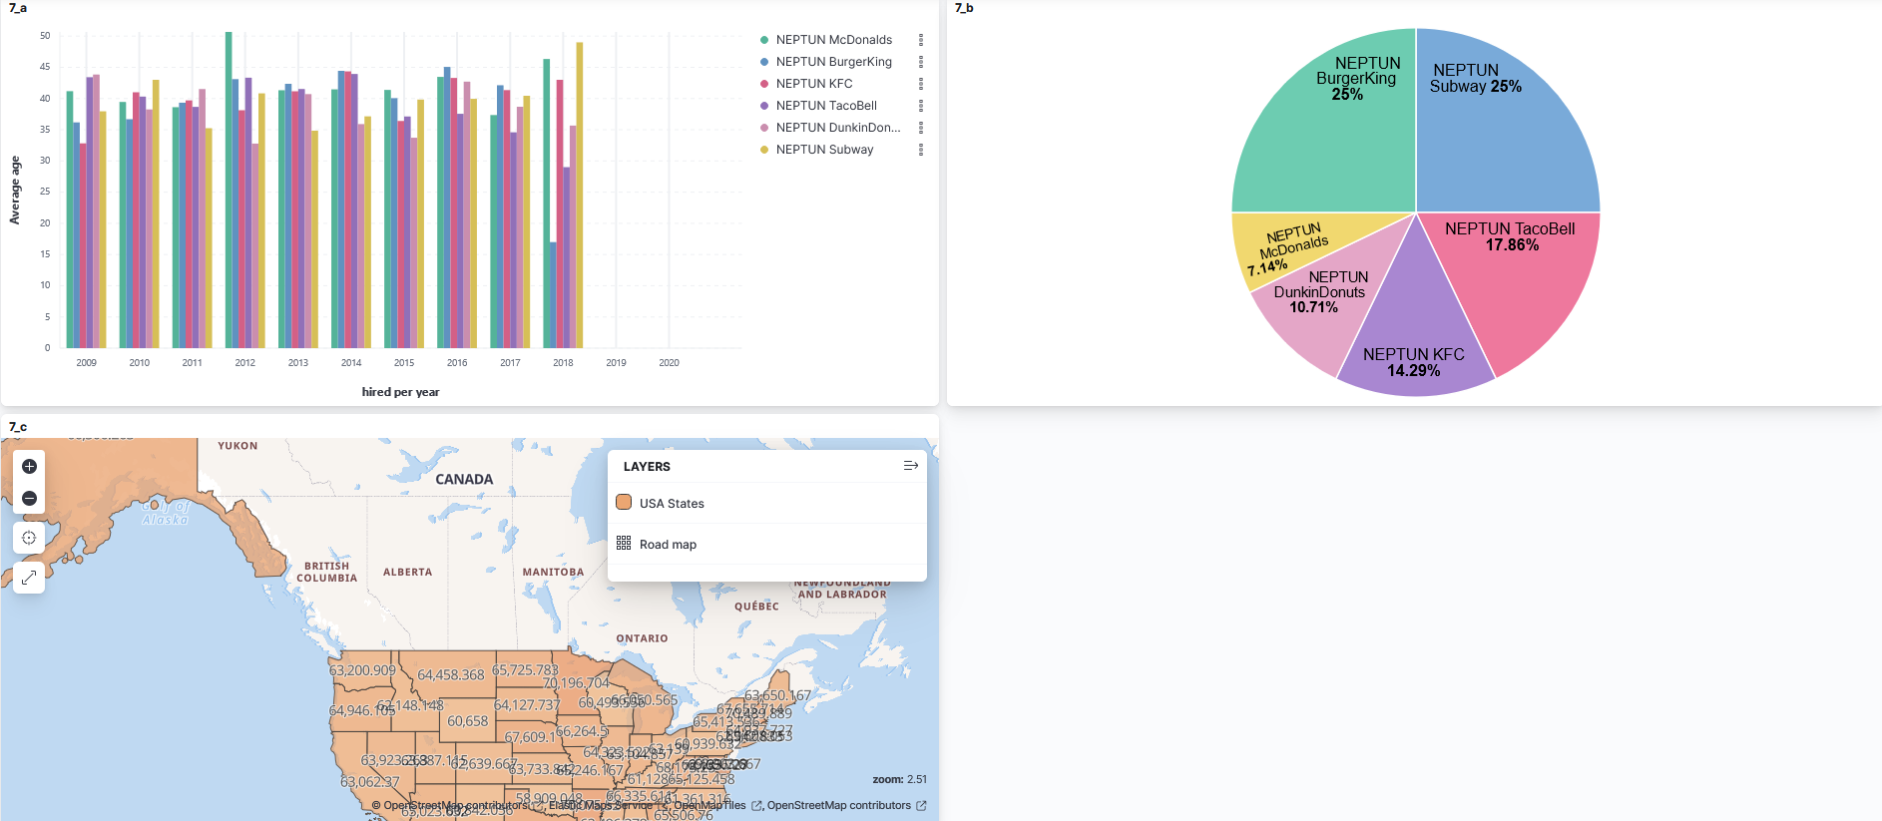
Task: Toggle NEPTUN TacoBell legend series
Action: pos(826,106)
